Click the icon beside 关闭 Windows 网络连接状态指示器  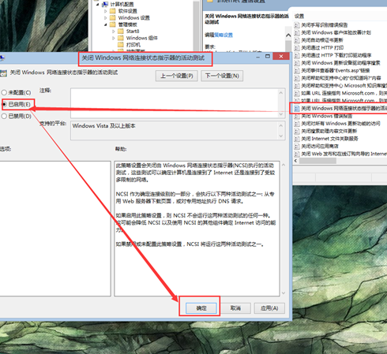tap(297, 108)
